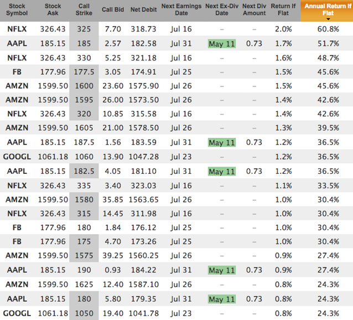Image resolution: width=353 pixels, height=320 pixels.
Task: Click stock ask 1061.18 in GOOGL 1060 row
Action: pyautogui.click(x=53, y=157)
